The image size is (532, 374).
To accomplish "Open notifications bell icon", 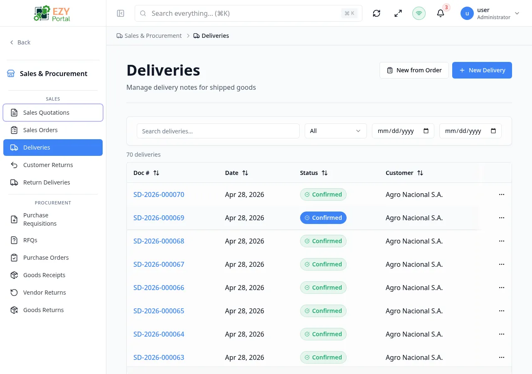I will pos(441,13).
